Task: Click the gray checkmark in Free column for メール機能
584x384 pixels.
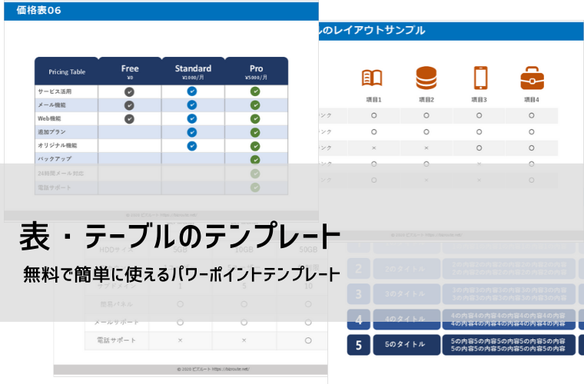Action: [x=129, y=106]
